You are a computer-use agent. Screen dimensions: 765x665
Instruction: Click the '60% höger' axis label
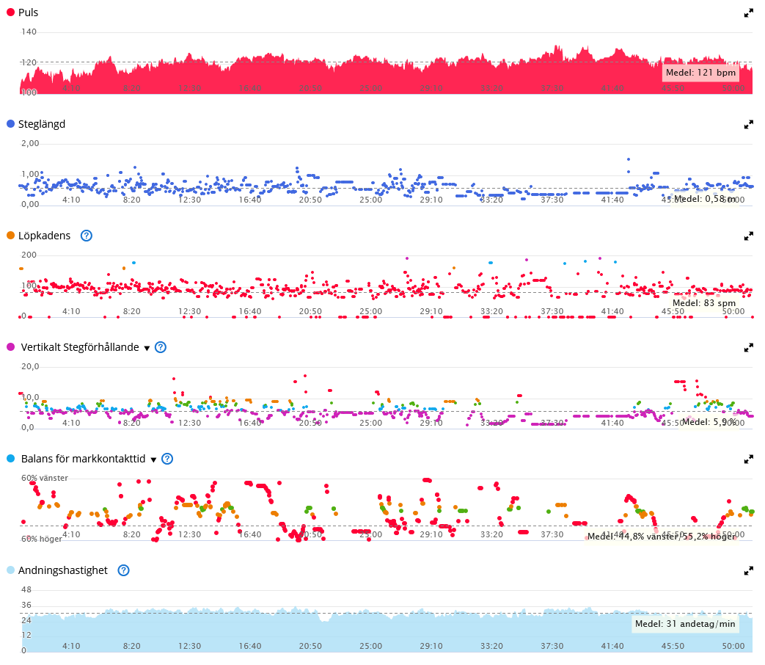point(42,539)
